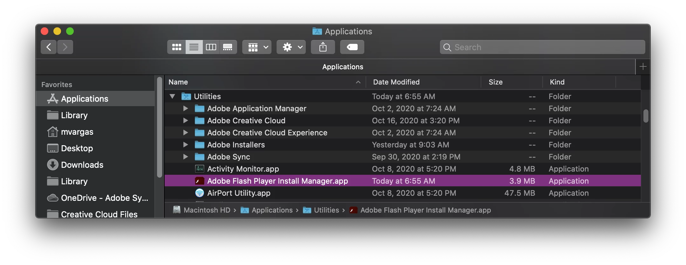
Task: Collapse the Utilities folder disclosure triangle
Action: click(x=172, y=96)
